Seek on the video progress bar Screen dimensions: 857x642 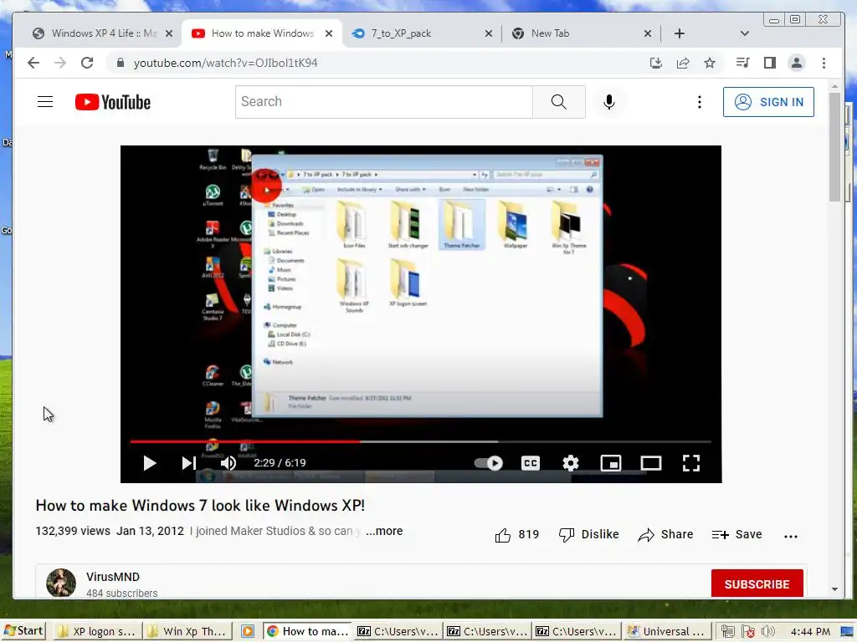(421, 441)
